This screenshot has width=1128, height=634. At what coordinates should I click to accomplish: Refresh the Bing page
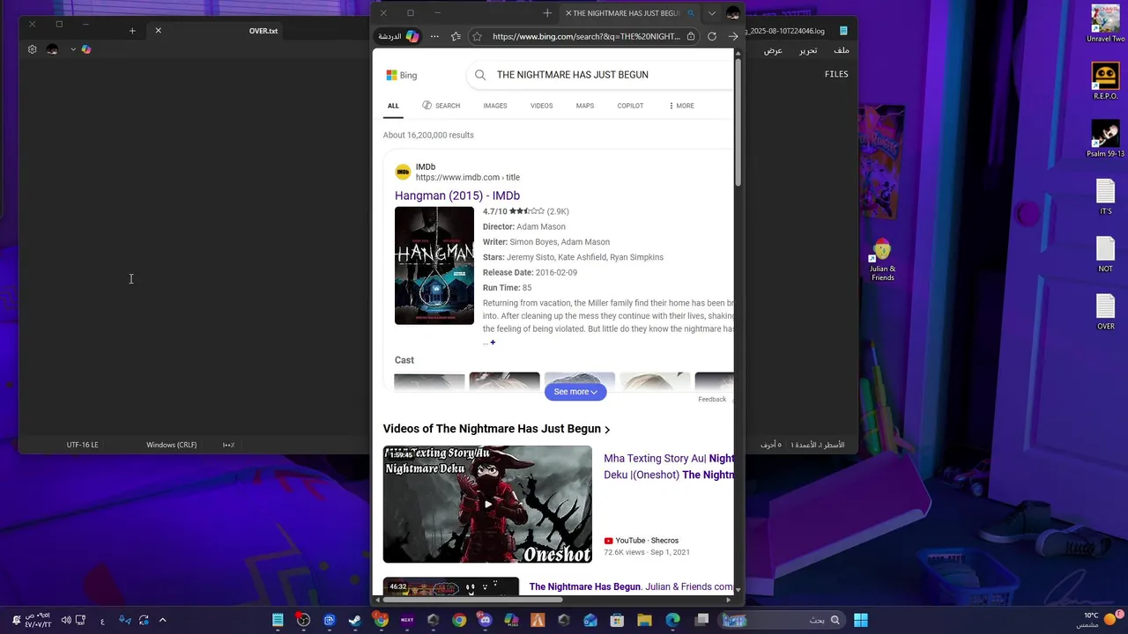click(x=712, y=36)
